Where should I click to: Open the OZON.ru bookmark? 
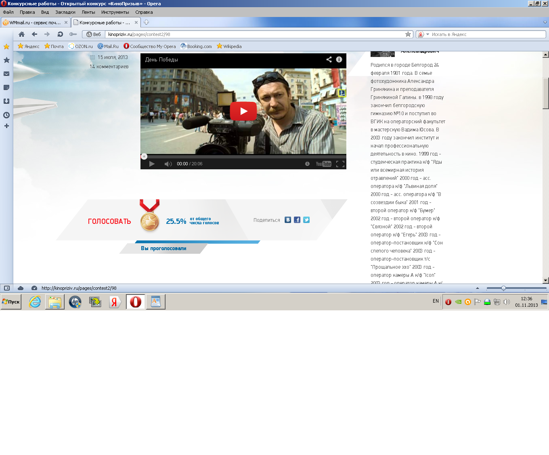pos(81,46)
